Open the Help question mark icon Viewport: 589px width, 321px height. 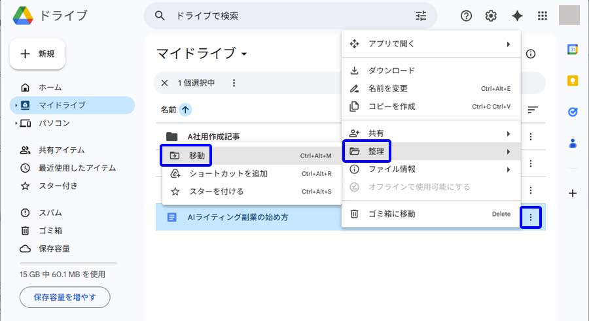pos(466,16)
